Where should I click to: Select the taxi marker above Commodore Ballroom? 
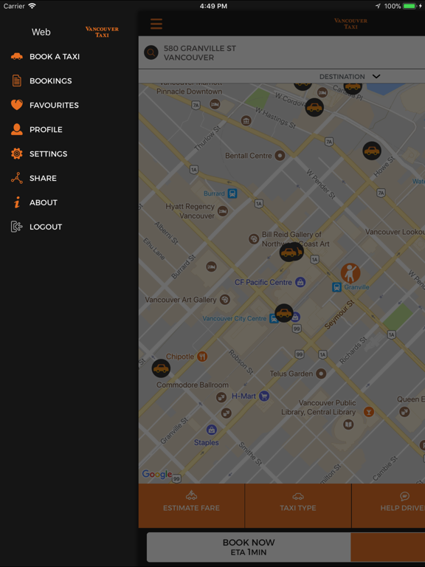click(161, 368)
